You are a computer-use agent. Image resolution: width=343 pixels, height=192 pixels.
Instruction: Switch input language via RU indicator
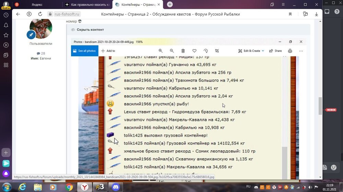point(248,187)
